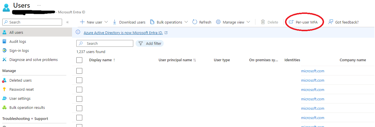This screenshot has height=127, width=375.
Task: Check the fourth user row checkbox
Action: click(79, 99)
